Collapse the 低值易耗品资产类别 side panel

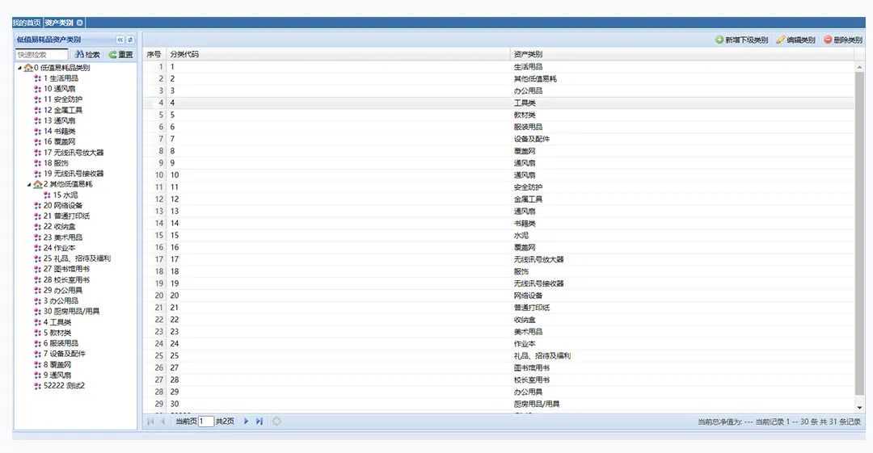pos(120,40)
